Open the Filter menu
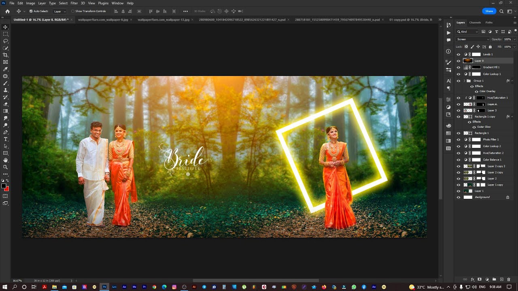Image resolution: width=518 pixels, height=291 pixels. click(74, 3)
